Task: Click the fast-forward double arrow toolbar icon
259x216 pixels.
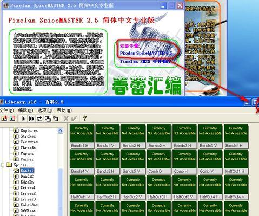Action: coord(31,119)
